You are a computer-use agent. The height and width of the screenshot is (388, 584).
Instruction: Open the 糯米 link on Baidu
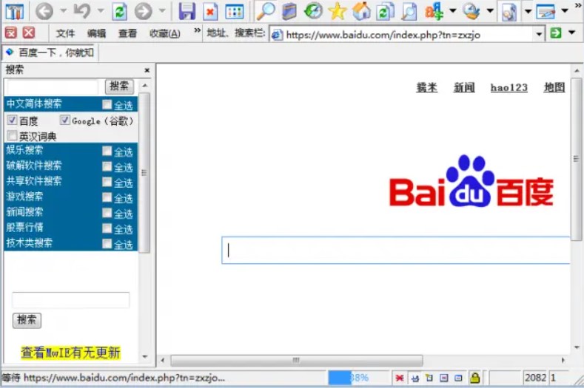click(x=427, y=87)
